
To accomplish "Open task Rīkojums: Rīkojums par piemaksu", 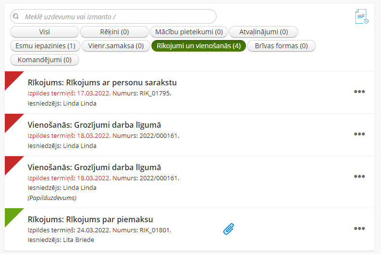I will click(x=90, y=219).
